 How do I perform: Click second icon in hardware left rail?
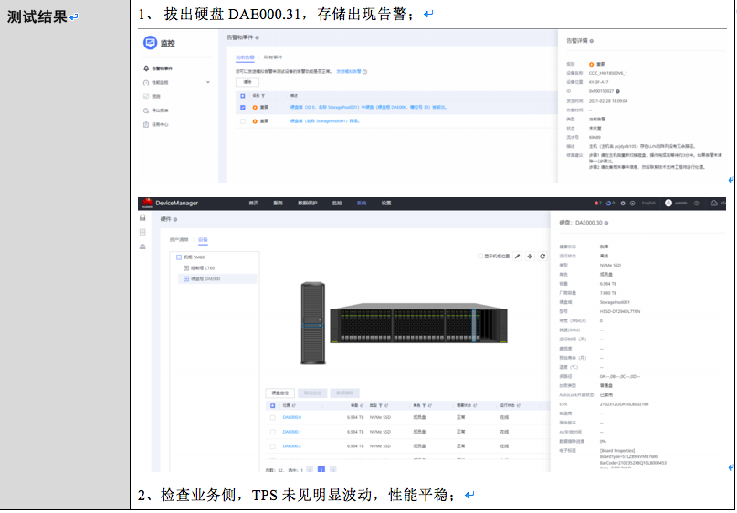tap(142, 232)
